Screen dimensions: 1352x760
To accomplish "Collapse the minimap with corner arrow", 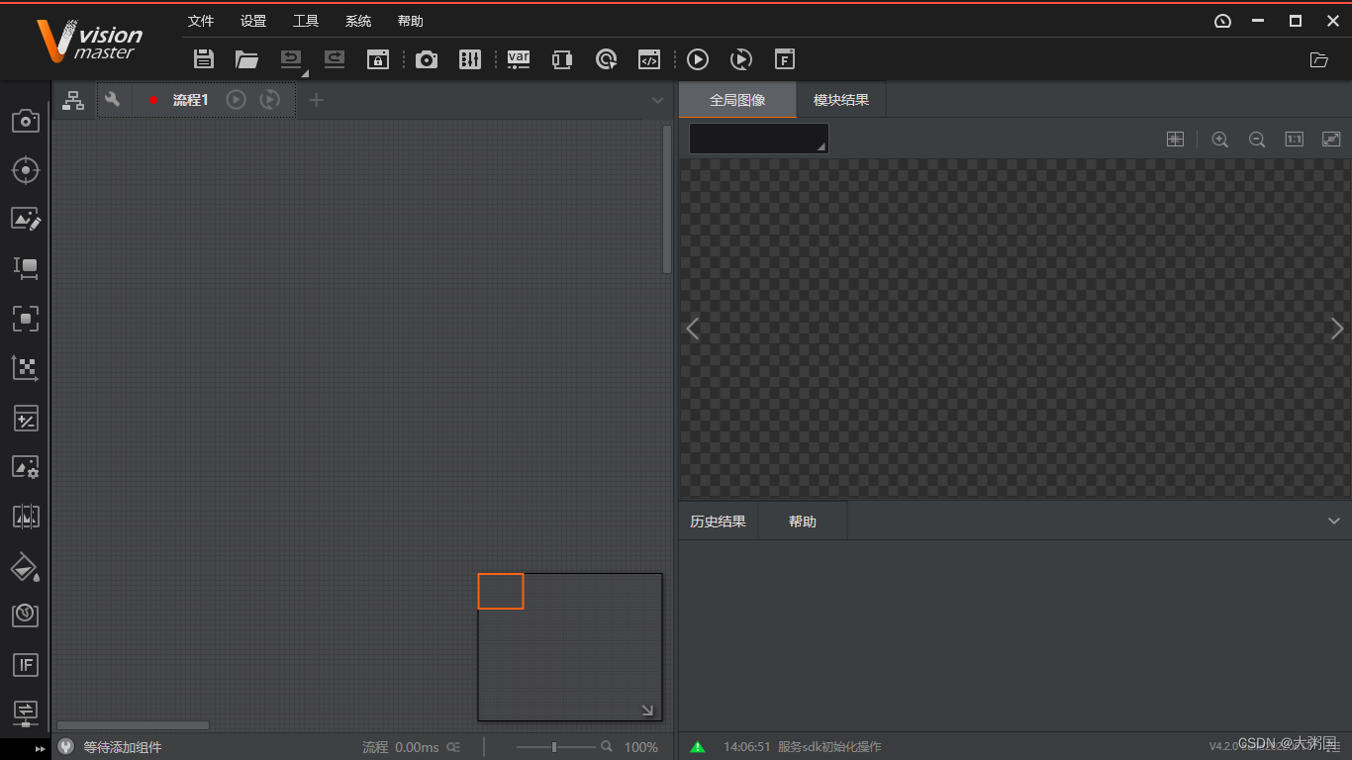I will click(x=647, y=710).
